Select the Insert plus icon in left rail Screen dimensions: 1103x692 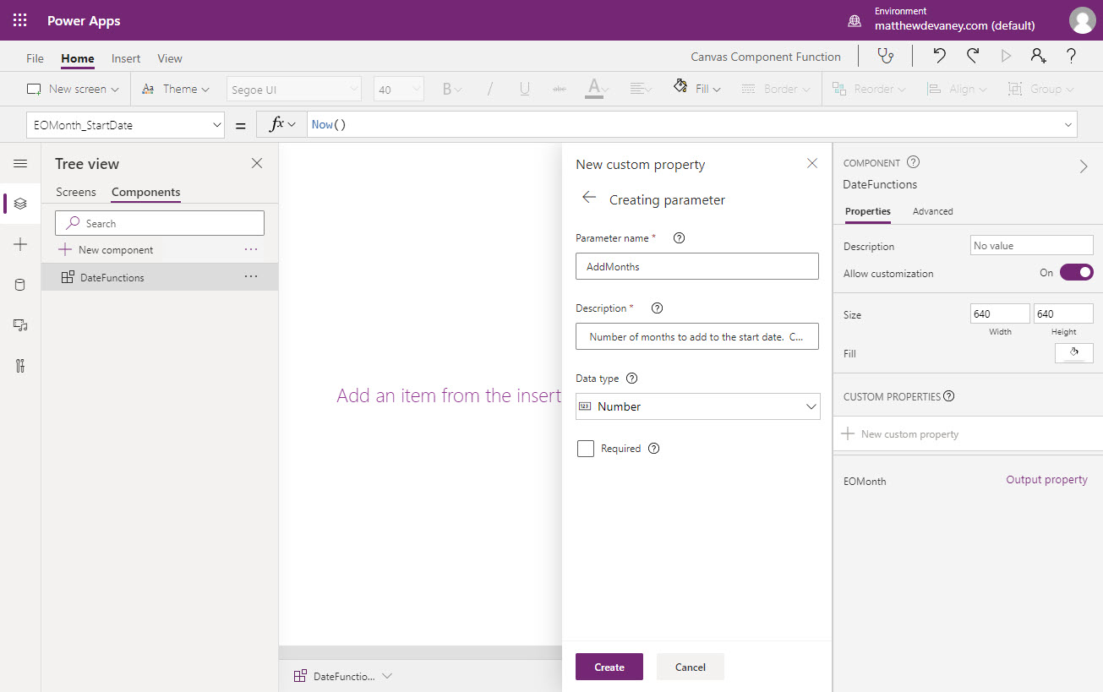coord(20,244)
